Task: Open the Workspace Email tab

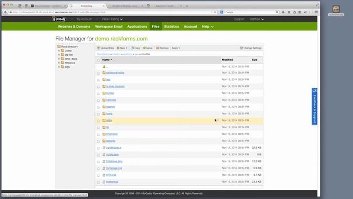Action: [109, 27]
